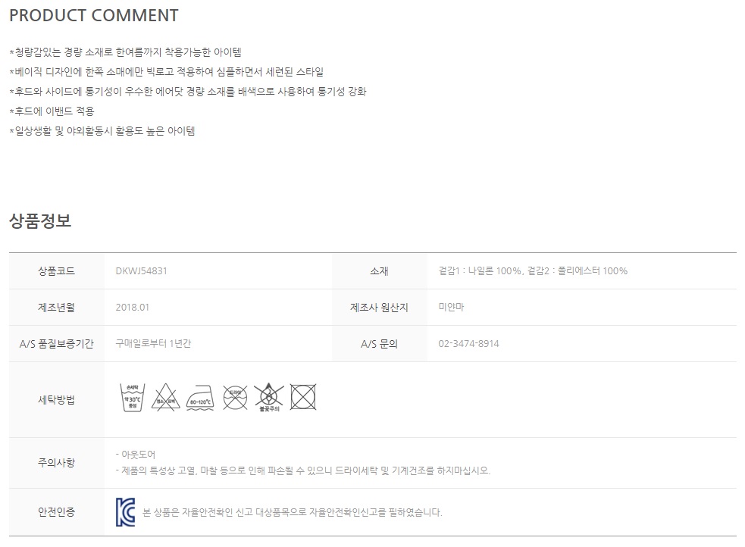Click the hand wash 30°C laundry icon

[133, 397]
